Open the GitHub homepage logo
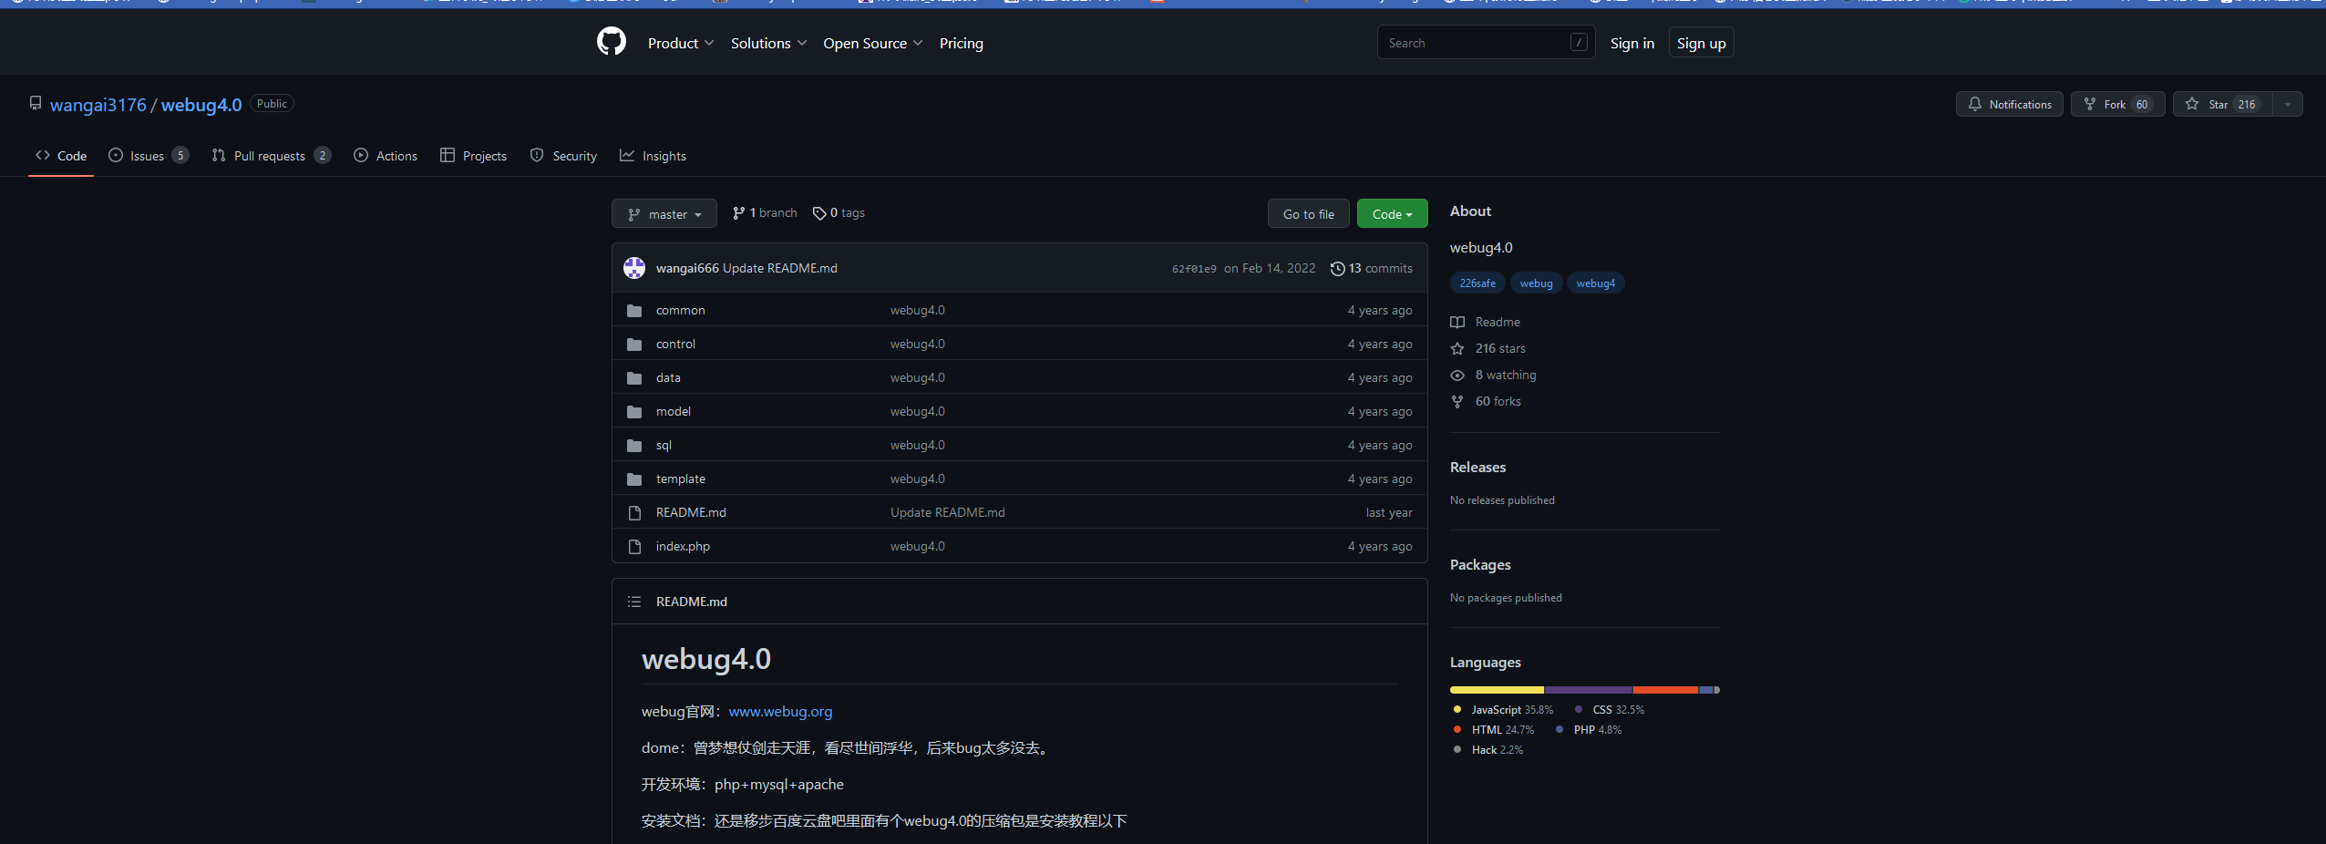The image size is (2326, 844). [x=612, y=42]
